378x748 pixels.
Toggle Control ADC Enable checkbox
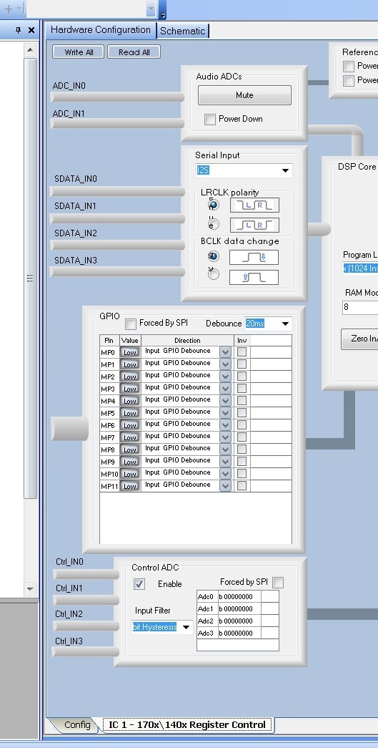pyautogui.click(x=139, y=584)
